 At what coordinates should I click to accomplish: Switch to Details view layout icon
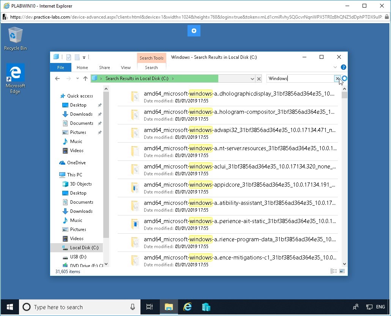[x=333, y=271]
